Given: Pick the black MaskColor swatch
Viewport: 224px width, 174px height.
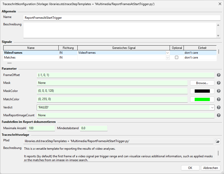Looking at the screenshot, I should click(x=202, y=91).
